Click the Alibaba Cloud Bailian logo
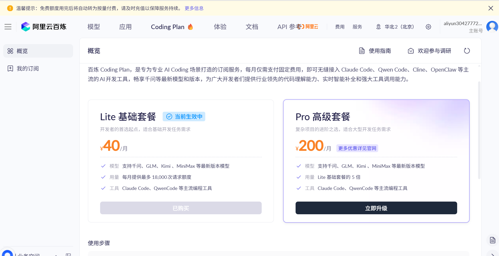The height and width of the screenshot is (256, 499). (x=44, y=27)
